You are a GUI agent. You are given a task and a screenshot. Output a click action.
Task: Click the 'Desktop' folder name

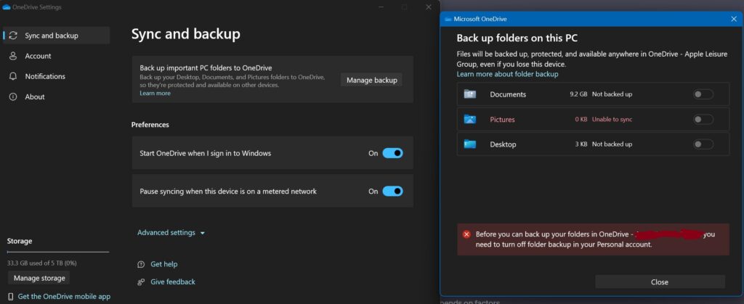(503, 144)
